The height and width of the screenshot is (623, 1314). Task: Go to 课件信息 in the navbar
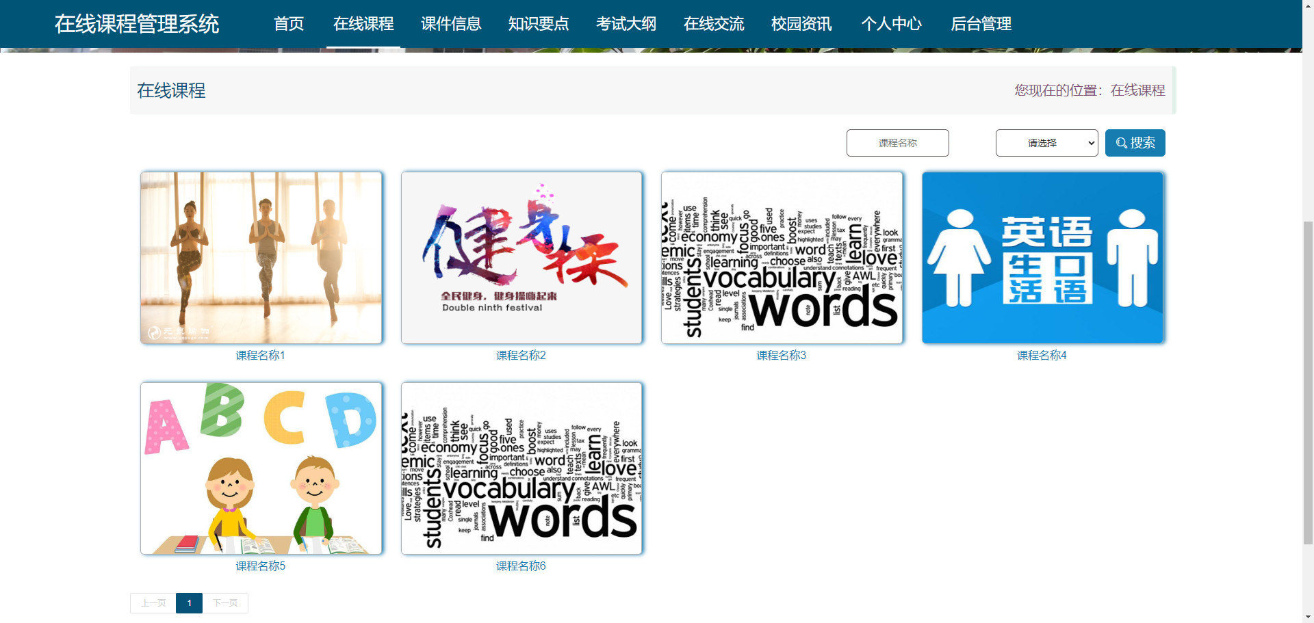click(x=451, y=24)
